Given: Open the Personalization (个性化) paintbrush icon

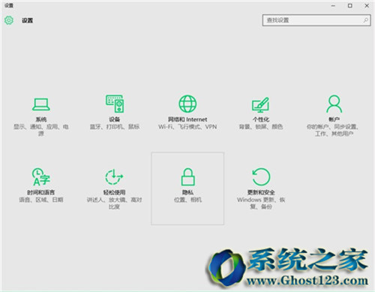Looking at the screenshot, I should [260, 104].
